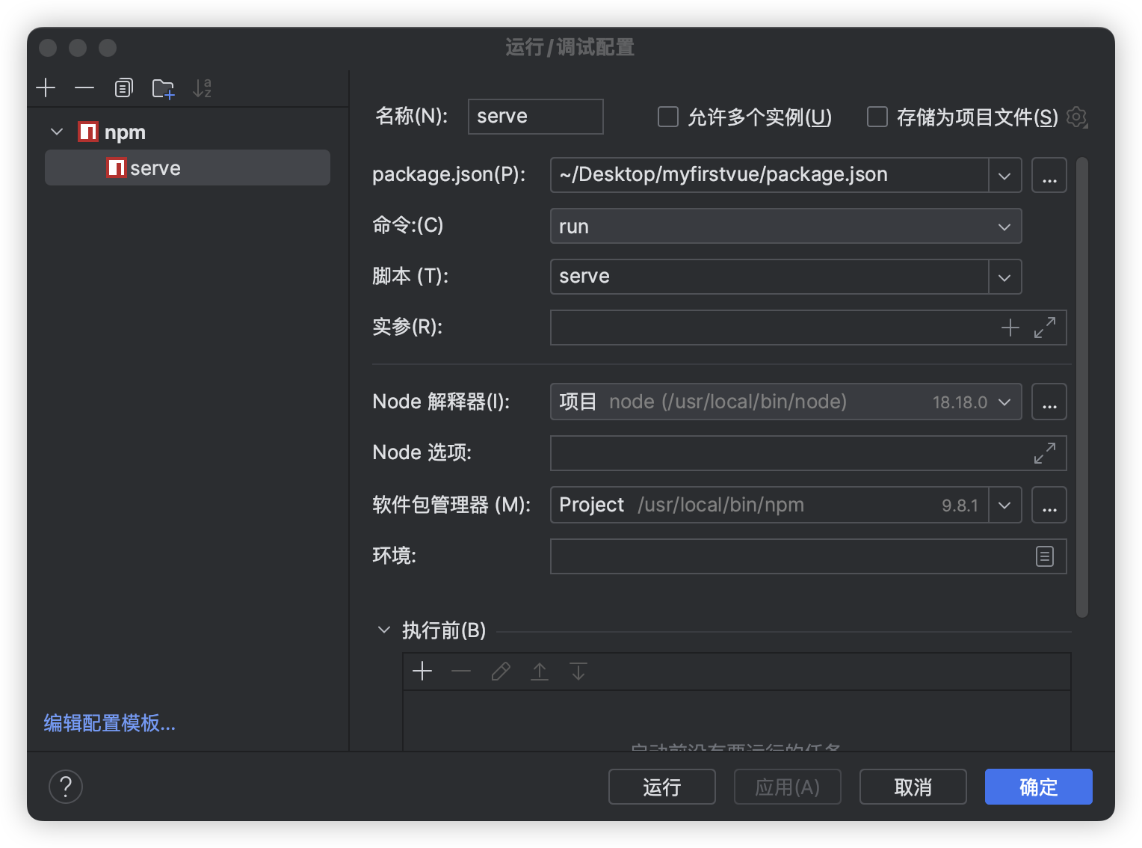The image size is (1142, 848).
Task: Click the edit configuration templates link
Action: click(110, 723)
